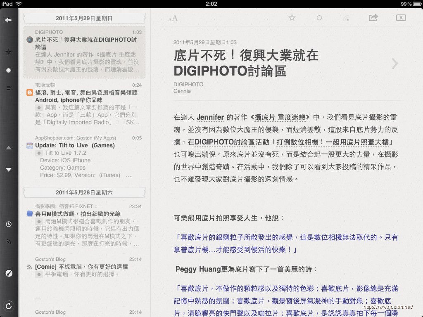Tap the RSS icon beside [Comic] 平板電腦
This screenshot has width=423, height=317.
(30, 267)
